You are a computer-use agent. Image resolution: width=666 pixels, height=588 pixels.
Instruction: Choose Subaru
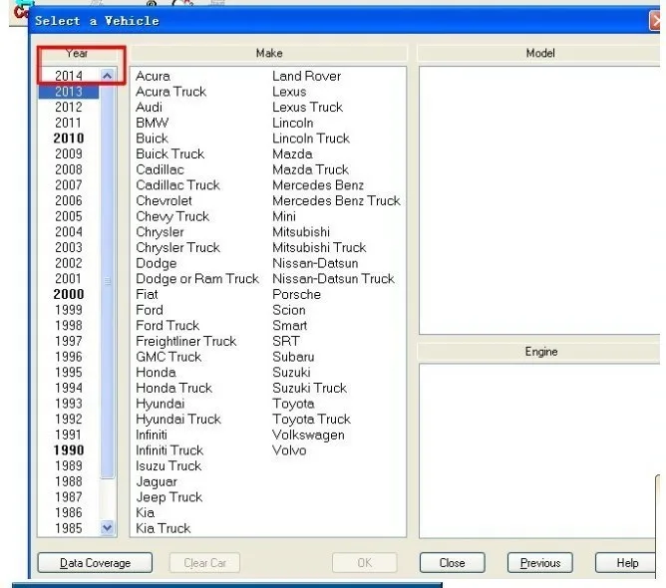pyautogui.click(x=293, y=357)
